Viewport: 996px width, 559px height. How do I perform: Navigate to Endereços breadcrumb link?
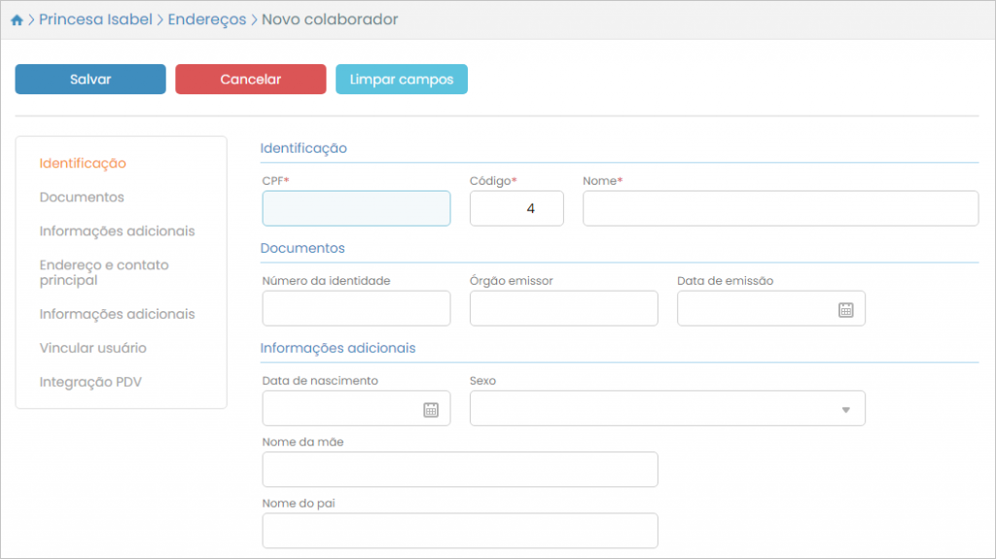[206, 19]
